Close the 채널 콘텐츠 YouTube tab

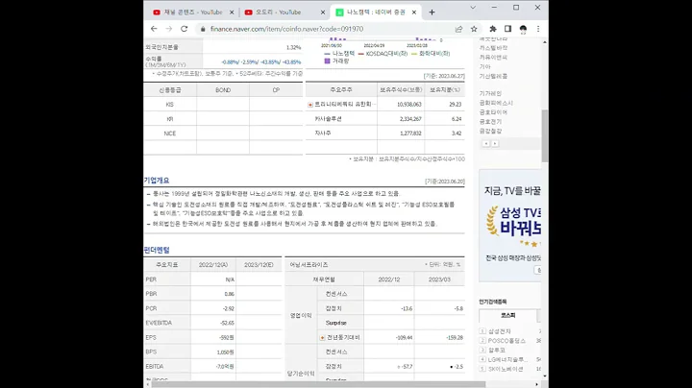point(232,12)
